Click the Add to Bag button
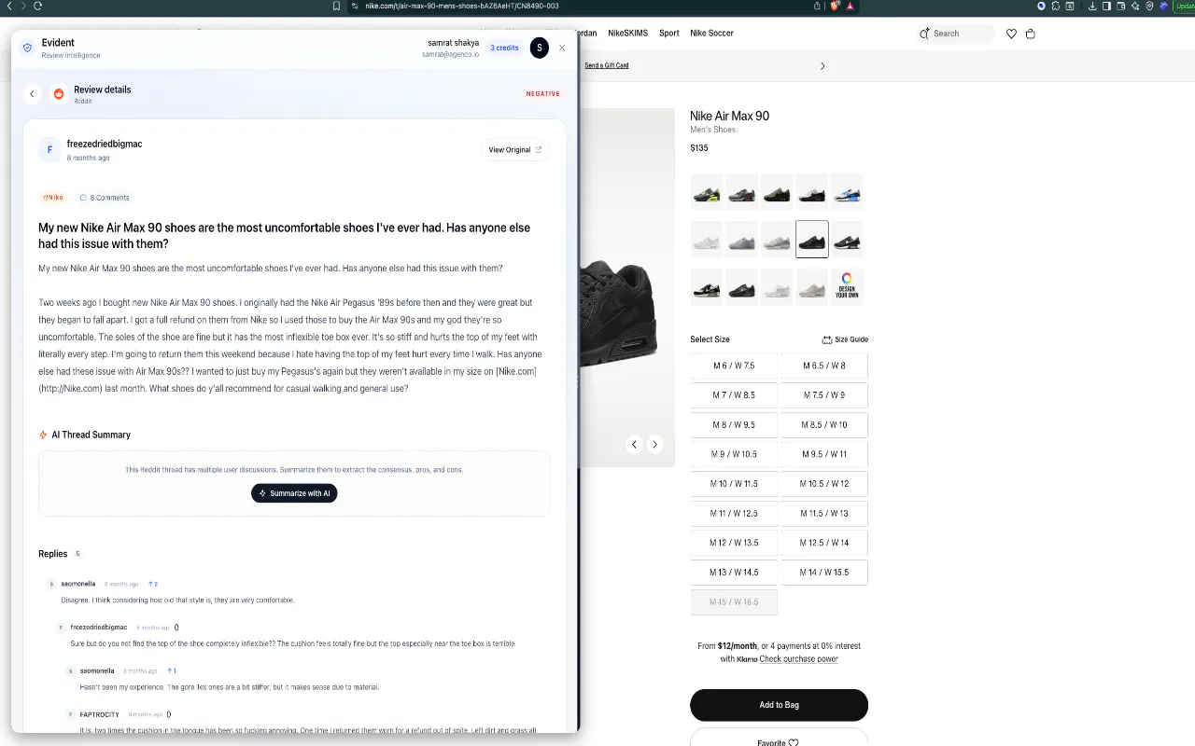The image size is (1195, 746). (x=779, y=705)
